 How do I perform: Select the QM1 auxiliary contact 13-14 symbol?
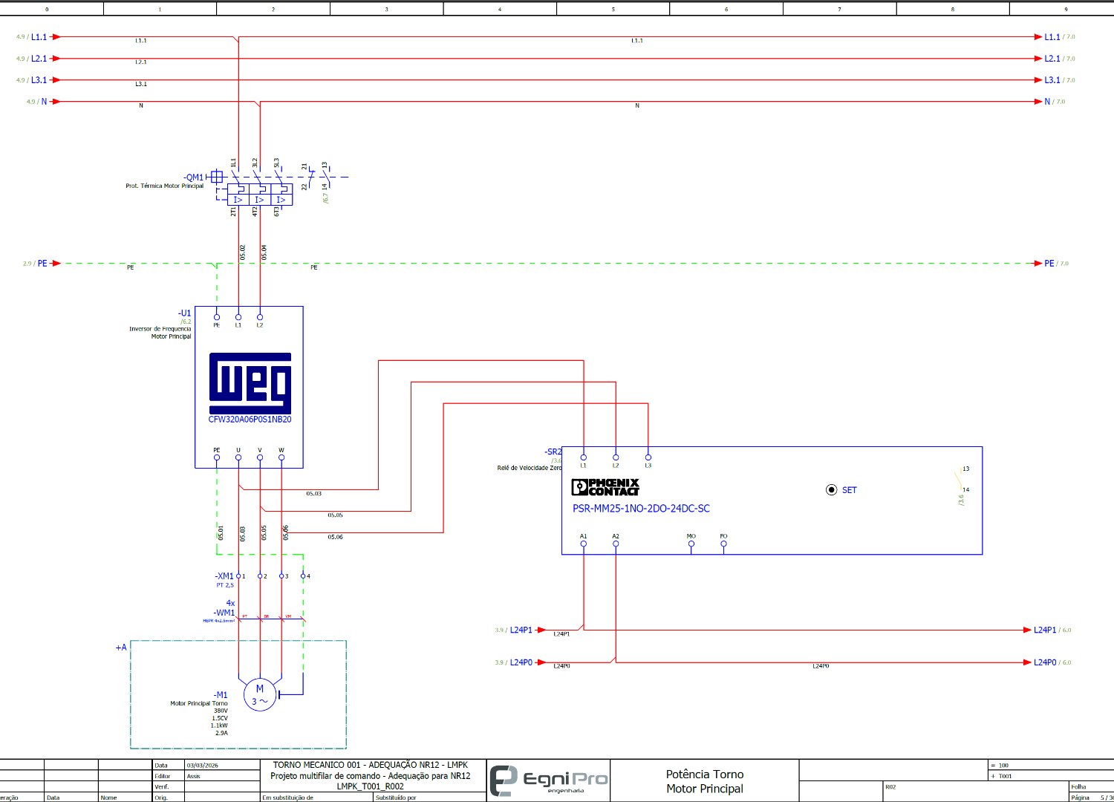pyautogui.click(x=325, y=178)
